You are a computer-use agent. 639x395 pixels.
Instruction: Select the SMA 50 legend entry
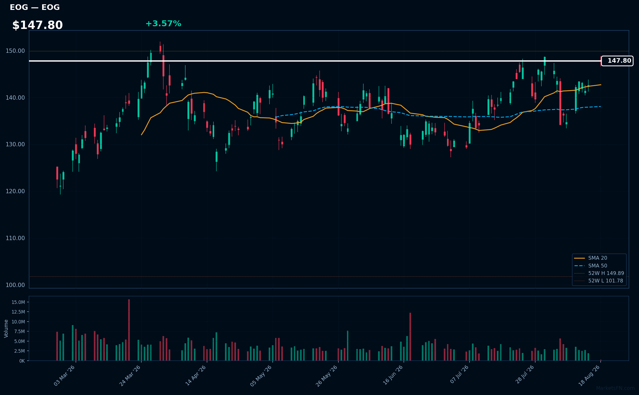click(599, 266)
